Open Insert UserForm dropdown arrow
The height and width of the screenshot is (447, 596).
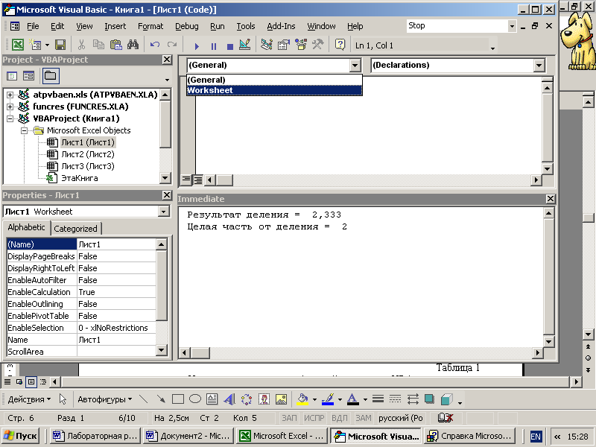click(x=47, y=45)
